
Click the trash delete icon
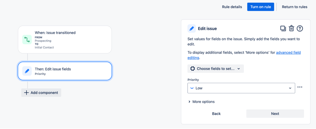[291, 28]
